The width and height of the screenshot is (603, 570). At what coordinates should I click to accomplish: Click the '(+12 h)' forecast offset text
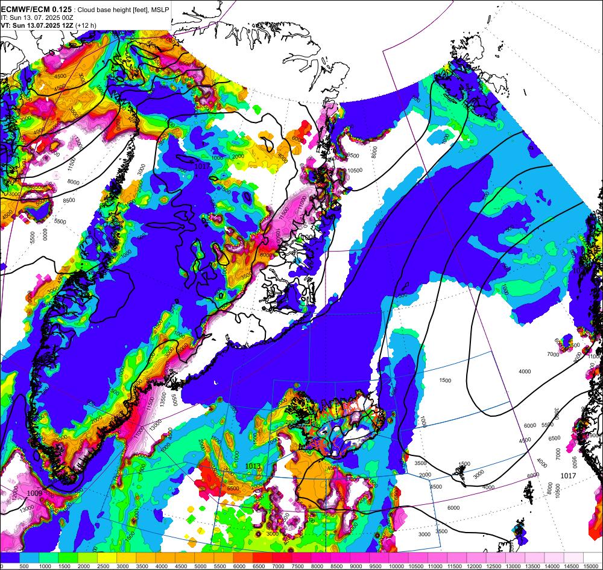click(86, 25)
